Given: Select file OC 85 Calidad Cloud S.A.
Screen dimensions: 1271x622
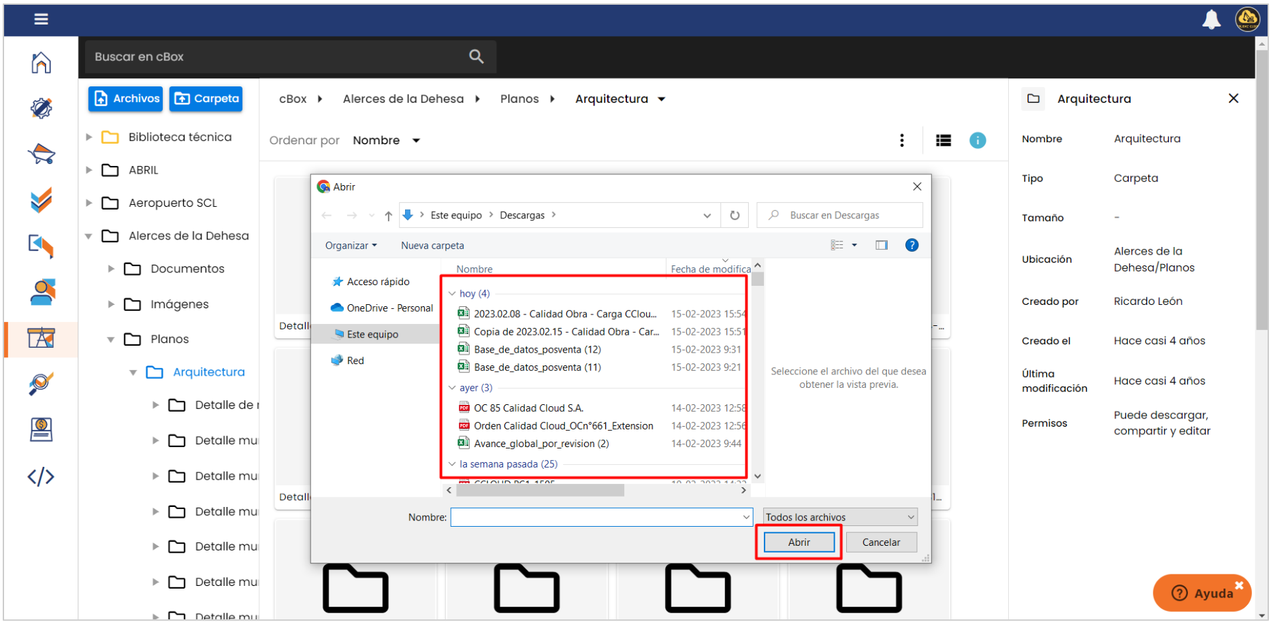Looking at the screenshot, I should 528,408.
